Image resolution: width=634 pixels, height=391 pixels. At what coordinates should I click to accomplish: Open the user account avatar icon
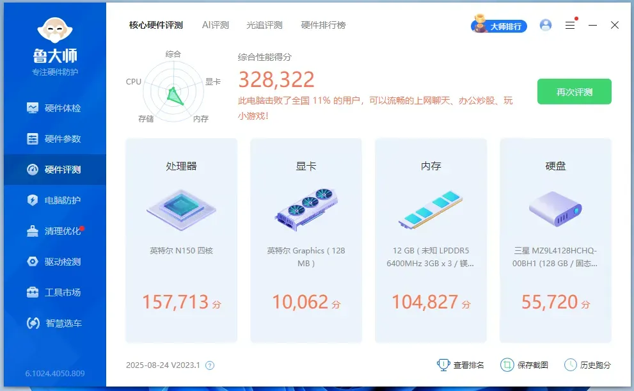click(546, 25)
